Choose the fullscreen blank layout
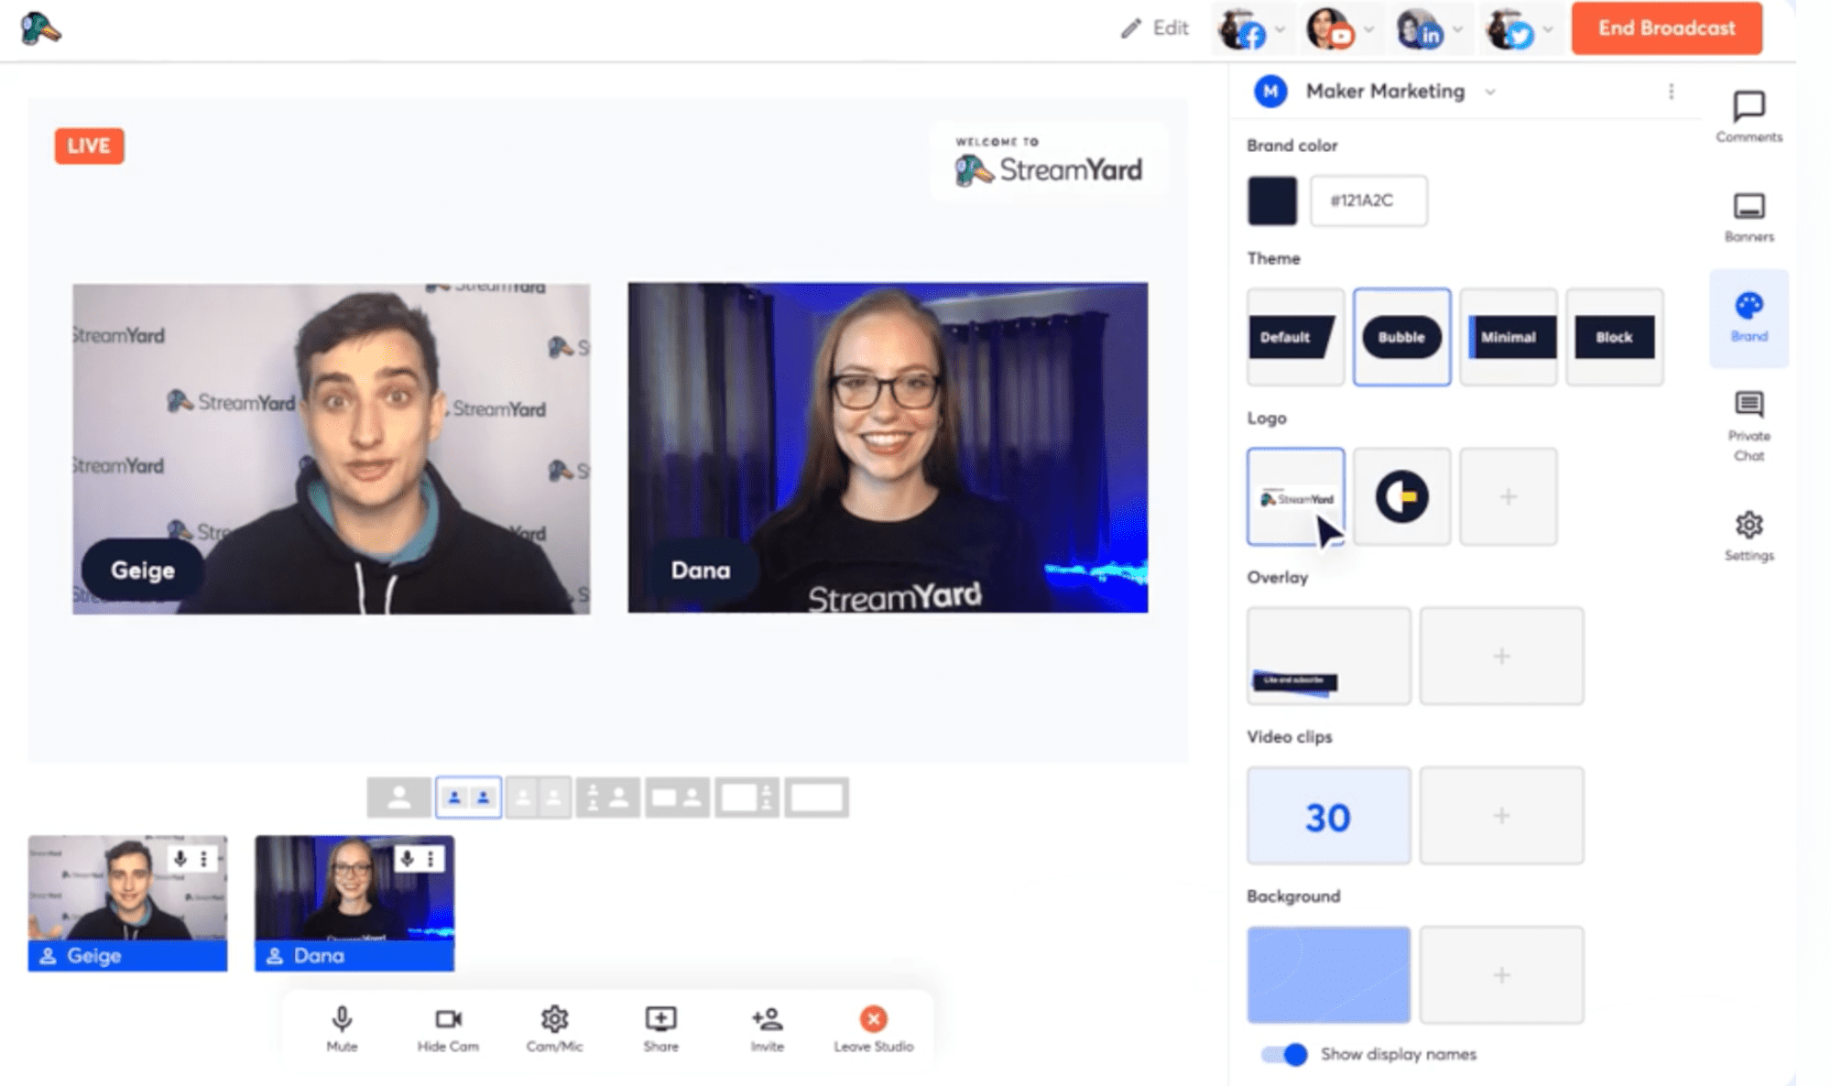The width and height of the screenshot is (1831, 1086). click(816, 798)
